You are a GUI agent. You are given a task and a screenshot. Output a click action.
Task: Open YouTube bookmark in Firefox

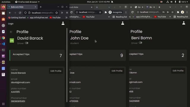click(55, 18)
